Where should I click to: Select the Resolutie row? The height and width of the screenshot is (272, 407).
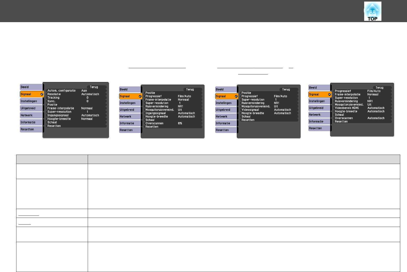(76, 94)
